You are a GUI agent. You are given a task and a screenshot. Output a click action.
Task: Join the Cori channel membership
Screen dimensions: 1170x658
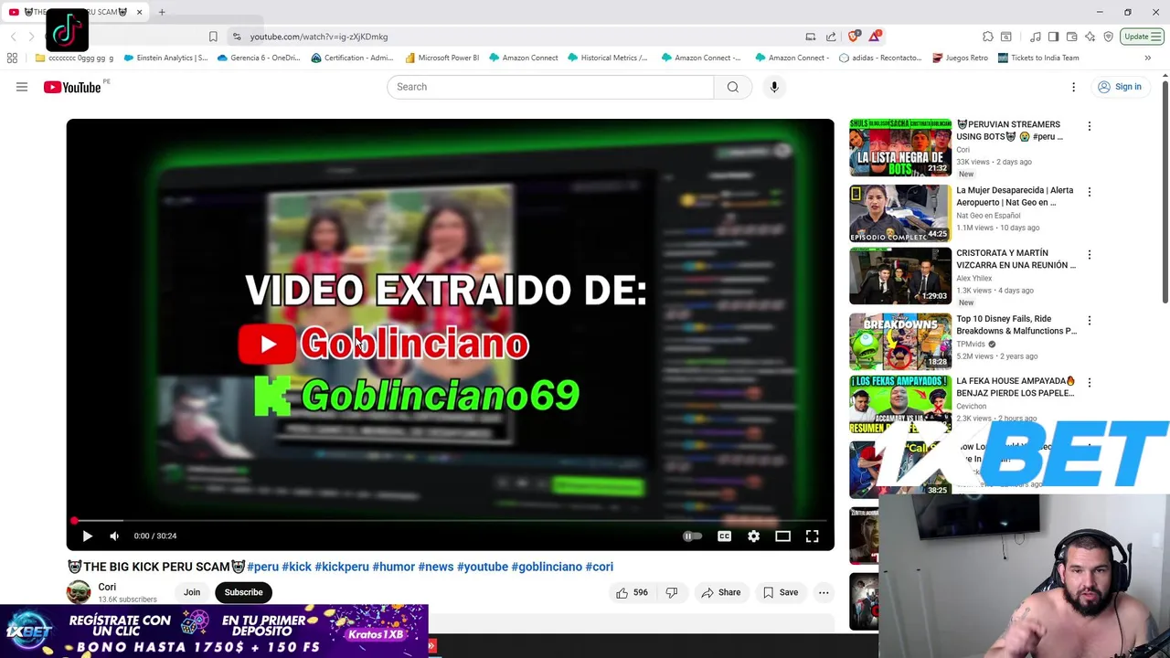coord(192,592)
